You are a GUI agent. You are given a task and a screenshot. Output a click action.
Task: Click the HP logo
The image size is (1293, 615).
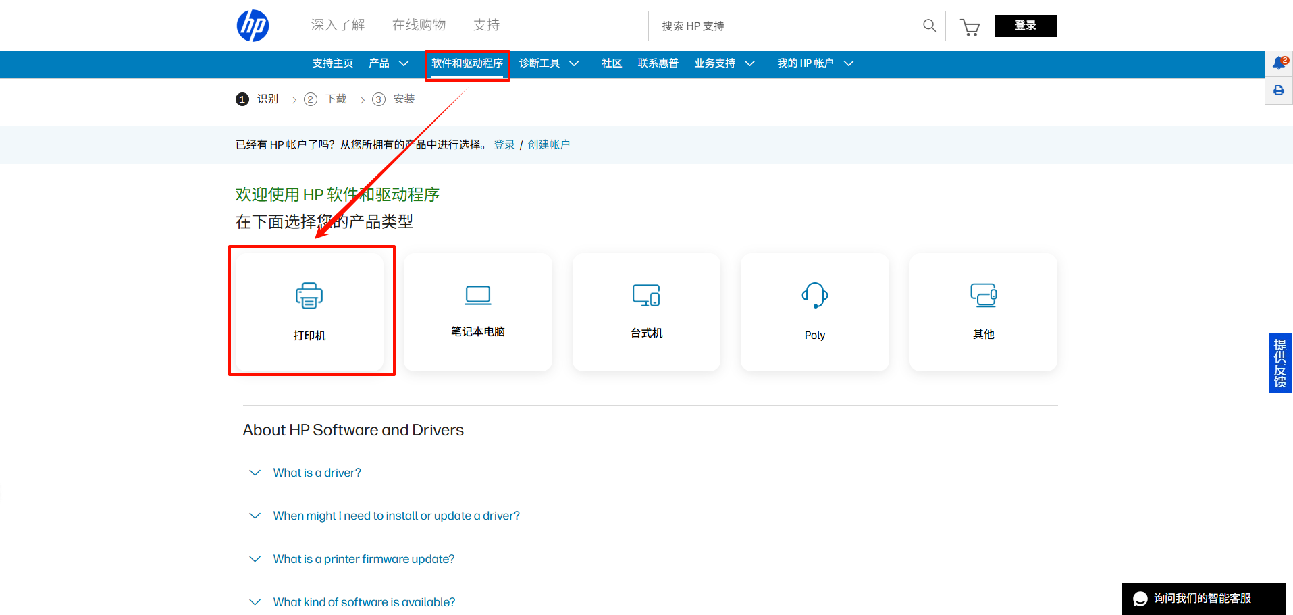pyautogui.click(x=253, y=25)
